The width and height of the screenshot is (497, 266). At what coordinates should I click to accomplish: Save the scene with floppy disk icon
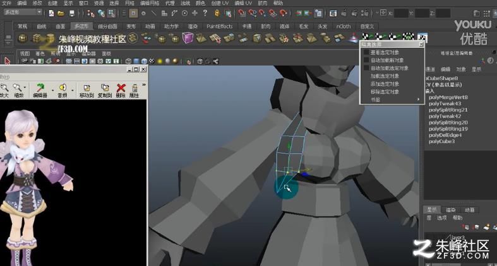72,13
